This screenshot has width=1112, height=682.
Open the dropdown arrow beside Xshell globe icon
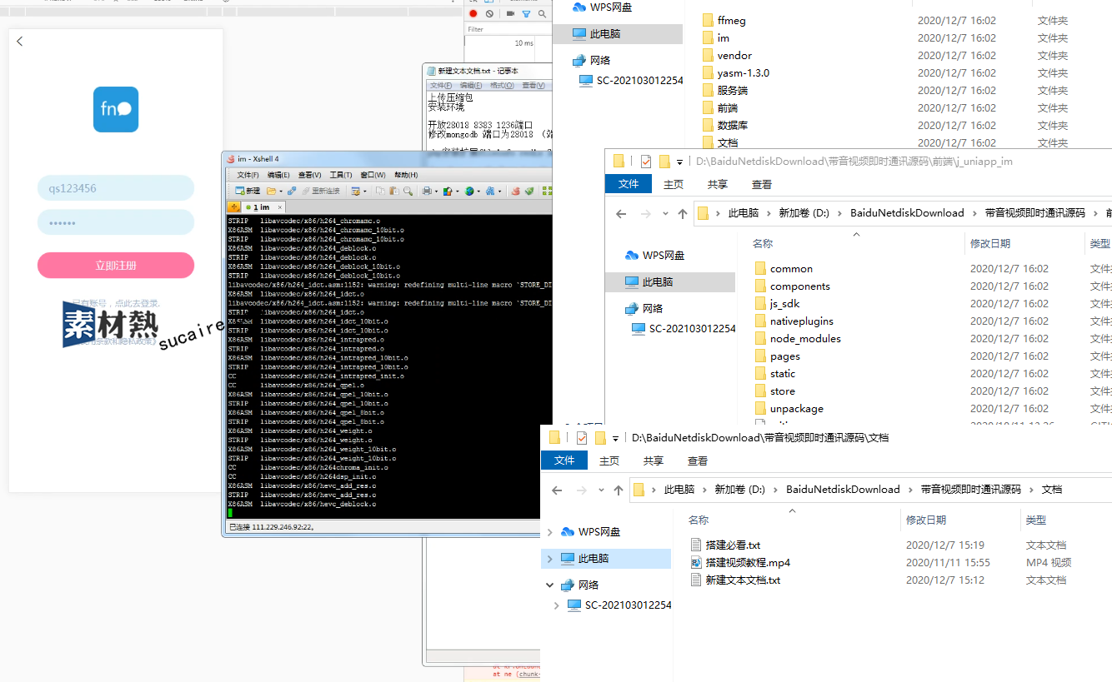pos(478,191)
